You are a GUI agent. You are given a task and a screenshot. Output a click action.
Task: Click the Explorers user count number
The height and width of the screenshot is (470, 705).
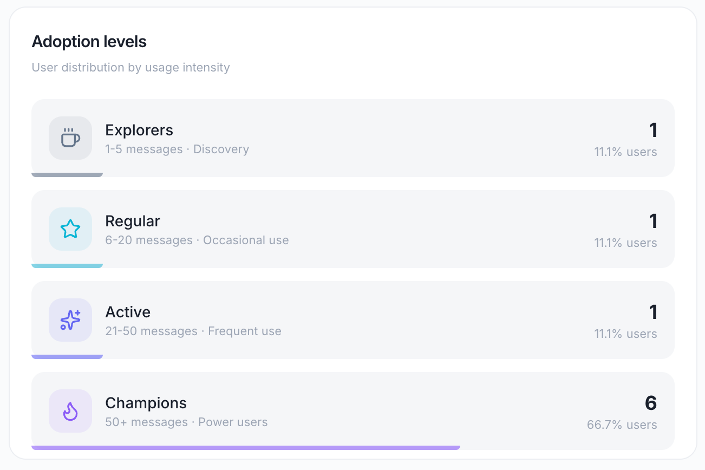653,130
